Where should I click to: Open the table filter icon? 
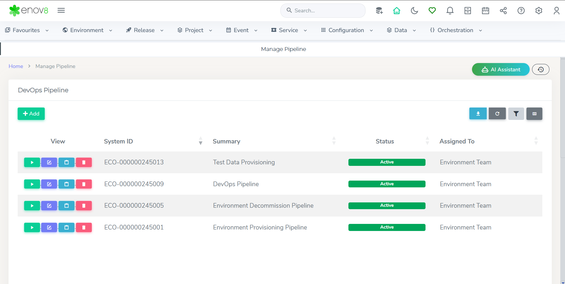point(516,114)
